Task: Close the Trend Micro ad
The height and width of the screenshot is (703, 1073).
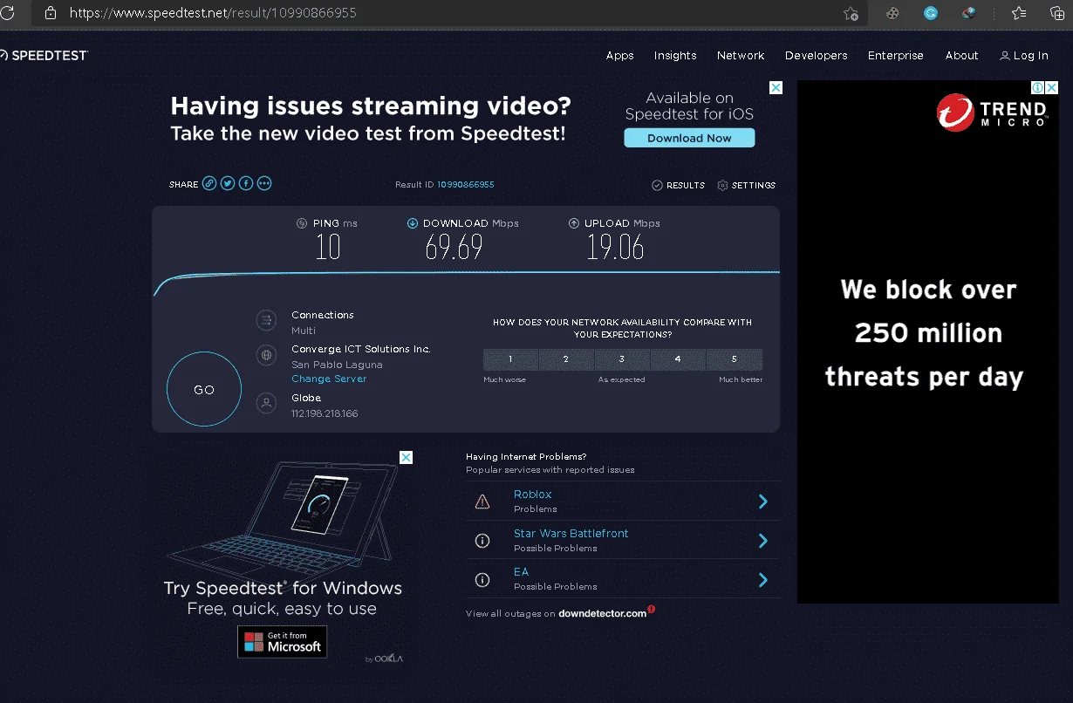Action: click(1052, 87)
